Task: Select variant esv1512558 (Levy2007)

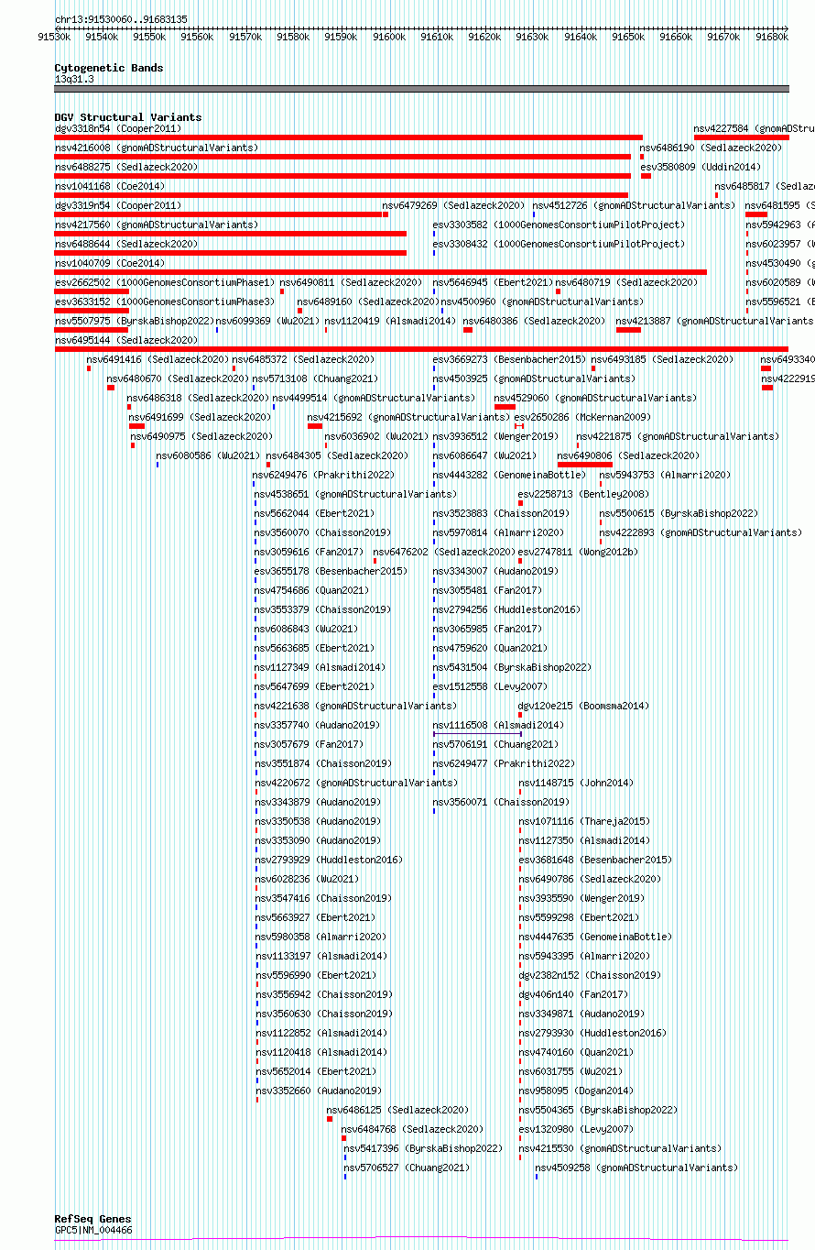Action: pos(490,686)
